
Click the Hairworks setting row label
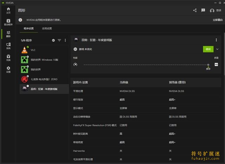79,151
